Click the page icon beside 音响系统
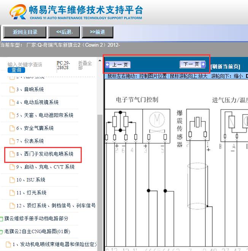The image size is (248, 251). (x=12, y=90)
